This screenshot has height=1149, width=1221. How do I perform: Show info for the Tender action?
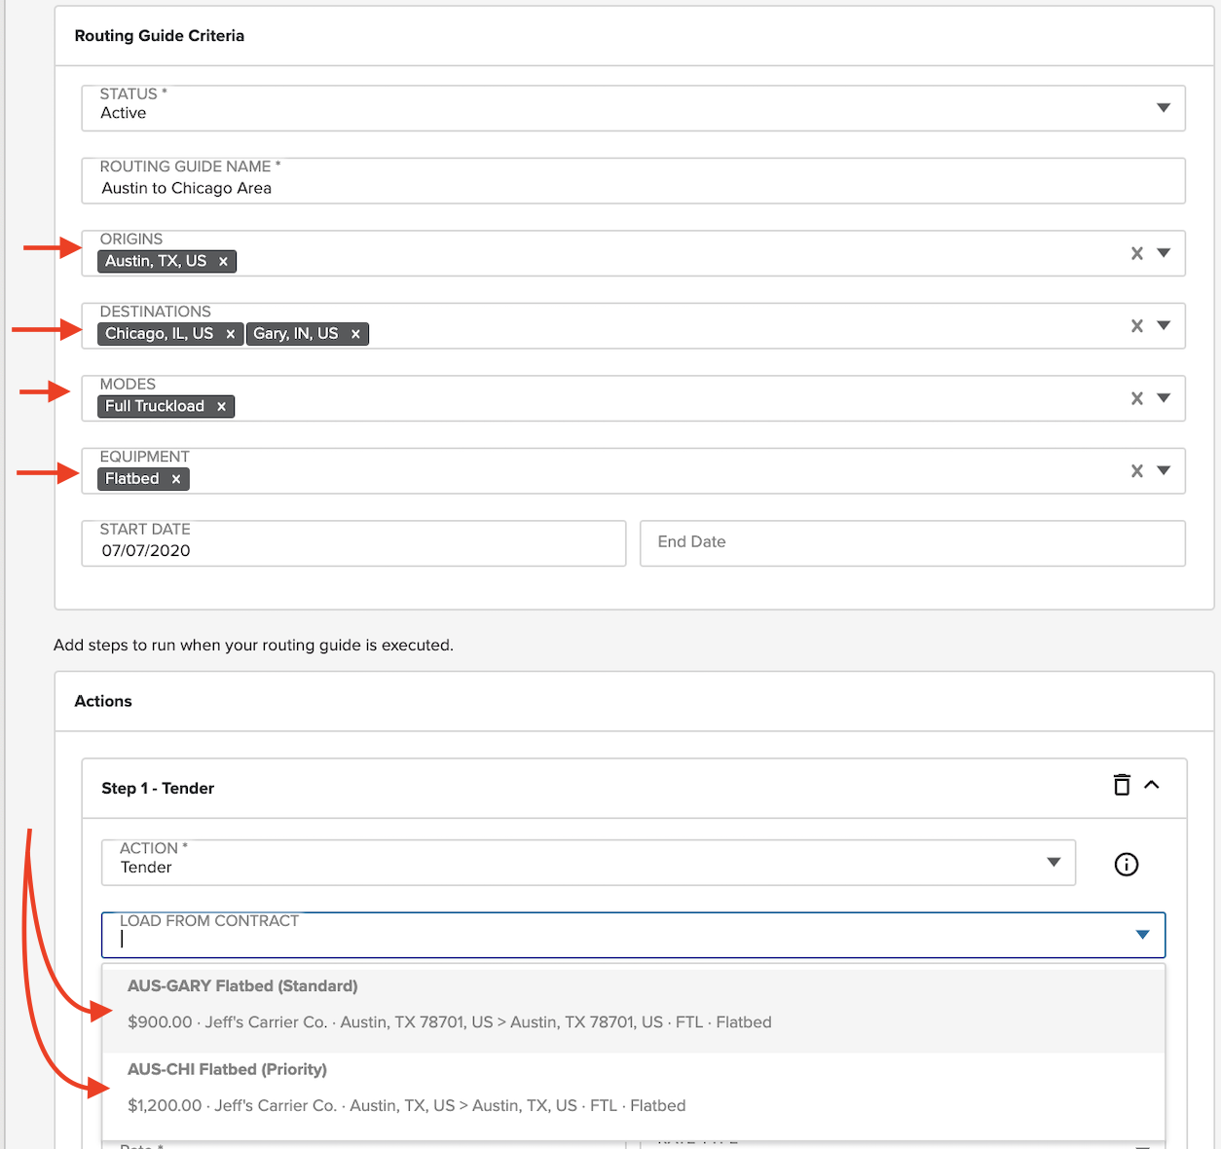point(1126,864)
